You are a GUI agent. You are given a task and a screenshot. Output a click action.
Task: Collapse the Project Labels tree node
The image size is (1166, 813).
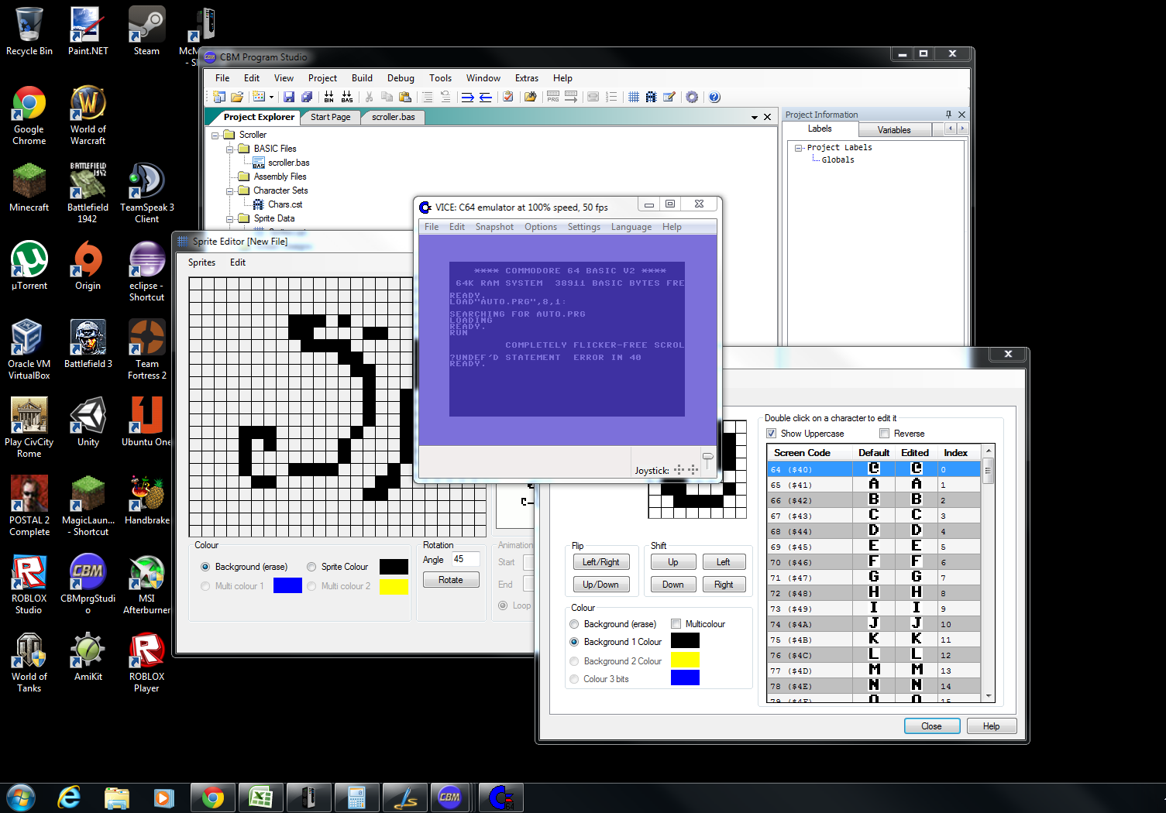click(x=799, y=147)
